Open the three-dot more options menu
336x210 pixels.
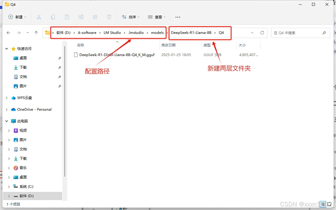pos(178,17)
